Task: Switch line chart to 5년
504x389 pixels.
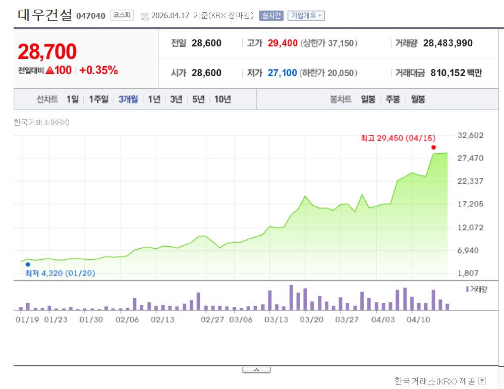Action: click(x=198, y=99)
